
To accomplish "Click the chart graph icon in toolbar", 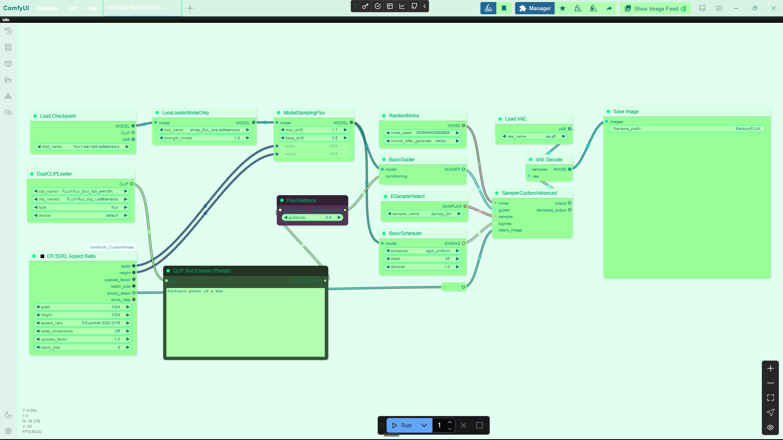I will tap(402, 6).
